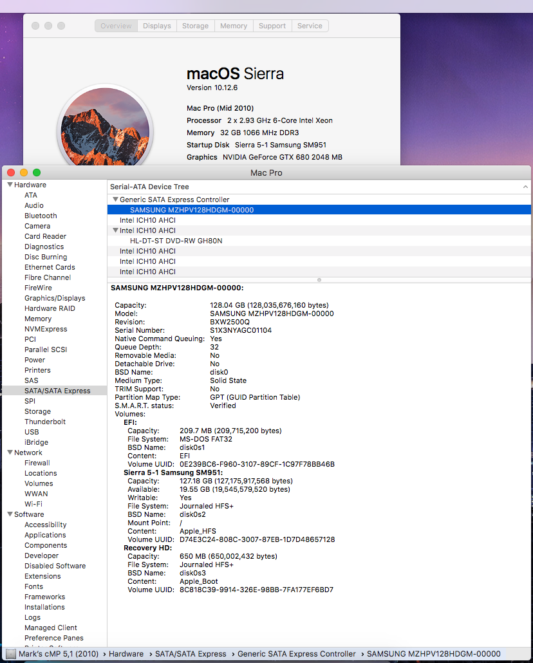This screenshot has width=533, height=663.
Task: Open Firewall under Network
Action: pyautogui.click(x=37, y=463)
